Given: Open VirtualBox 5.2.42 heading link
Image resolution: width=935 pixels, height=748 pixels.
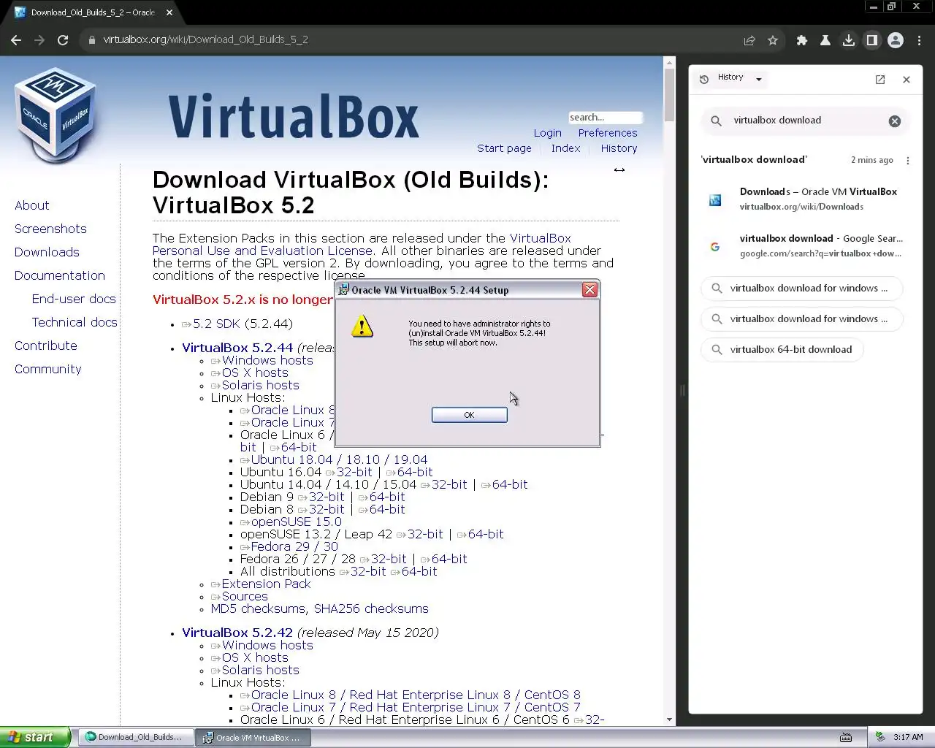Looking at the screenshot, I should tap(237, 633).
